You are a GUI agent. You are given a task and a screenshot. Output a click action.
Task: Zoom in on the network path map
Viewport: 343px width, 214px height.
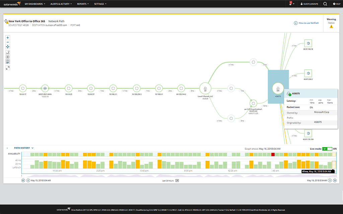click(7, 37)
